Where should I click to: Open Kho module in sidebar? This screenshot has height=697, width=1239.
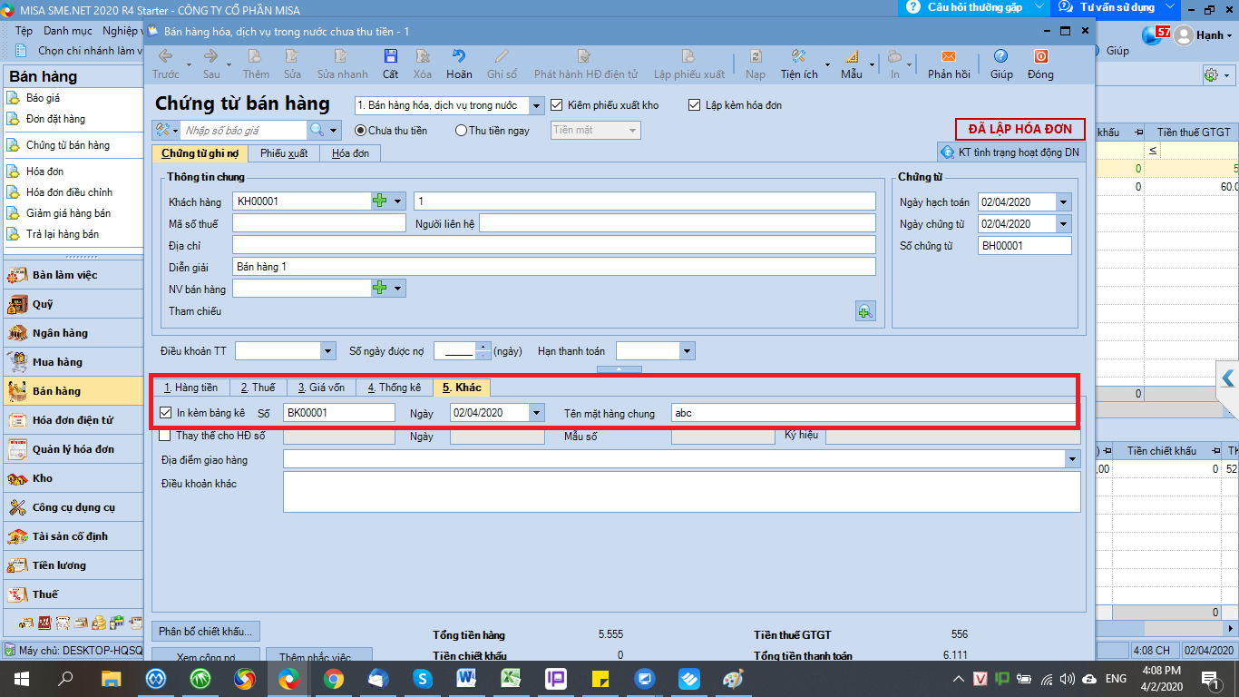pos(73,478)
